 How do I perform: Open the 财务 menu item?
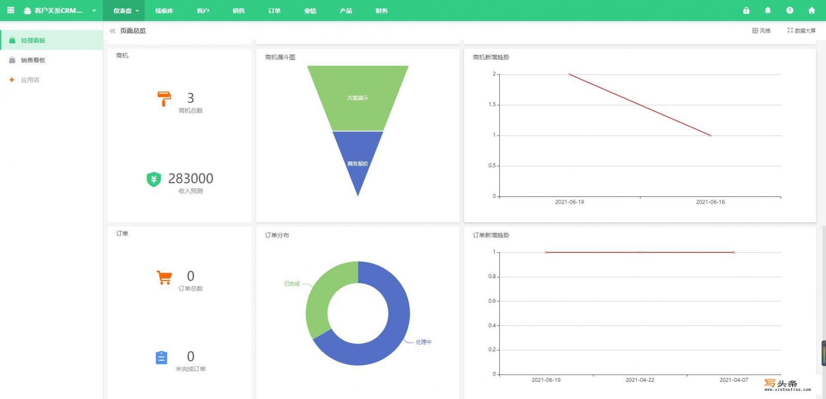tap(382, 11)
